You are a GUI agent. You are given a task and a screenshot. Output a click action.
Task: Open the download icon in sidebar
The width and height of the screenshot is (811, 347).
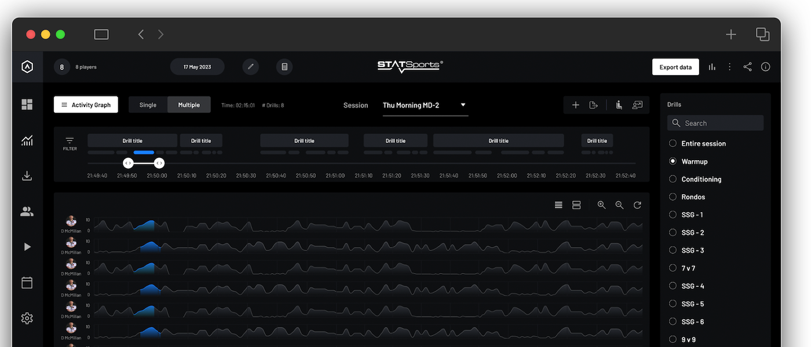pyautogui.click(x=27, y=176)
